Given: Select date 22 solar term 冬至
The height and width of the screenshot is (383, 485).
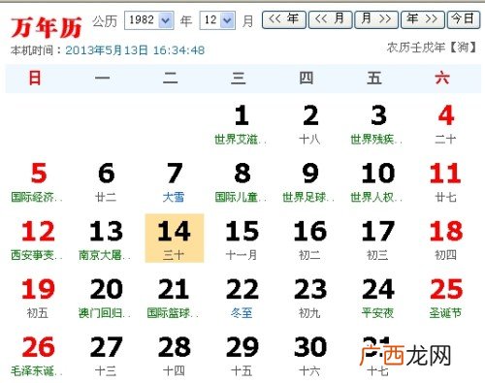Looking at the screenshot, I should click(242, 298).
